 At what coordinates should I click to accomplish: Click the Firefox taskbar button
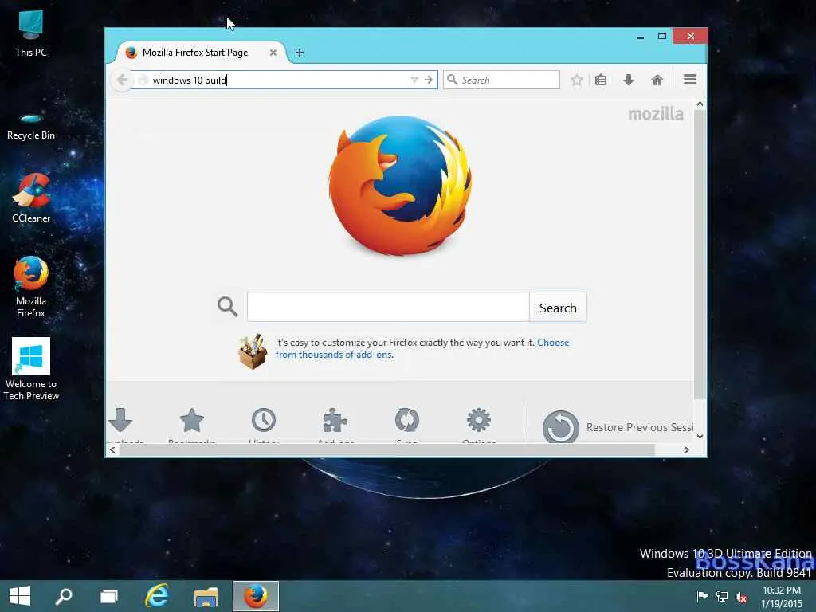click(x=256, y=596)
